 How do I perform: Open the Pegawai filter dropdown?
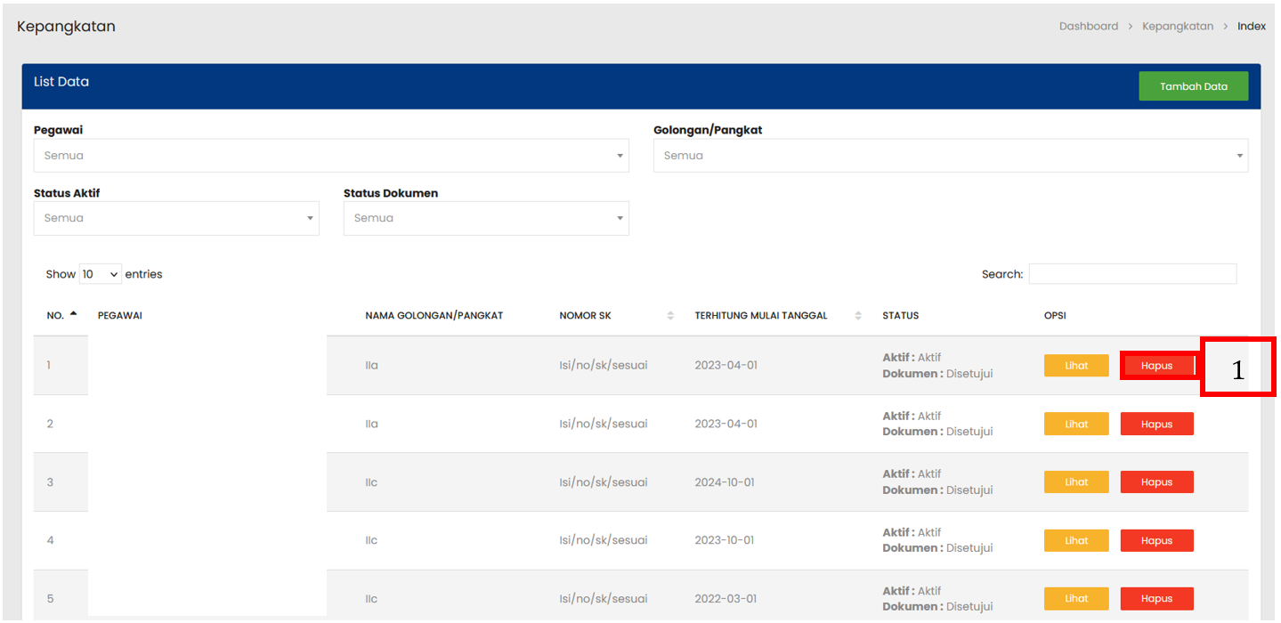click(331, 156)
